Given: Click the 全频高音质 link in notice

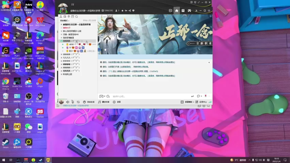Looking at the screenshot, I should 126,67.
